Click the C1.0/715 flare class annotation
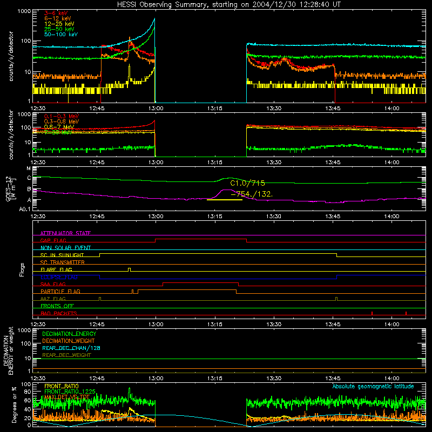The height and width of the screenshot is (432, 432). coord(247,183)
